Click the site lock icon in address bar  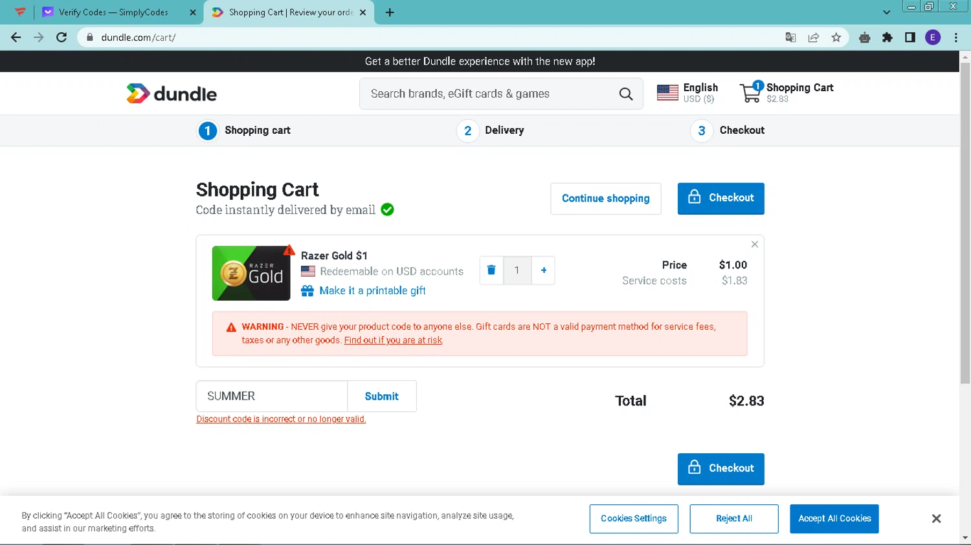click(89, 37)
